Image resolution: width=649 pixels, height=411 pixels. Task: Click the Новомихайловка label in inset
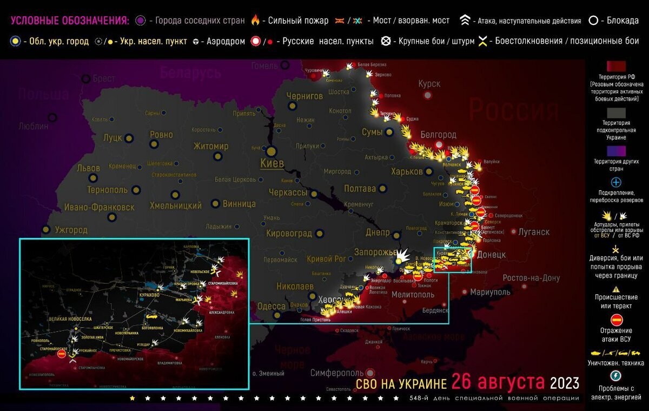tap(188, 330)
